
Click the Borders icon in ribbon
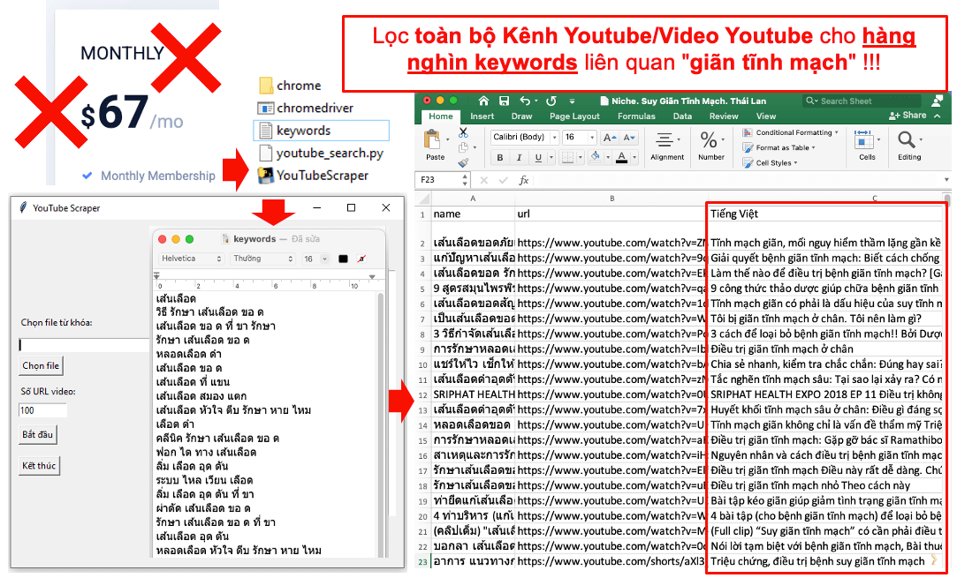[x=567, y=158]
